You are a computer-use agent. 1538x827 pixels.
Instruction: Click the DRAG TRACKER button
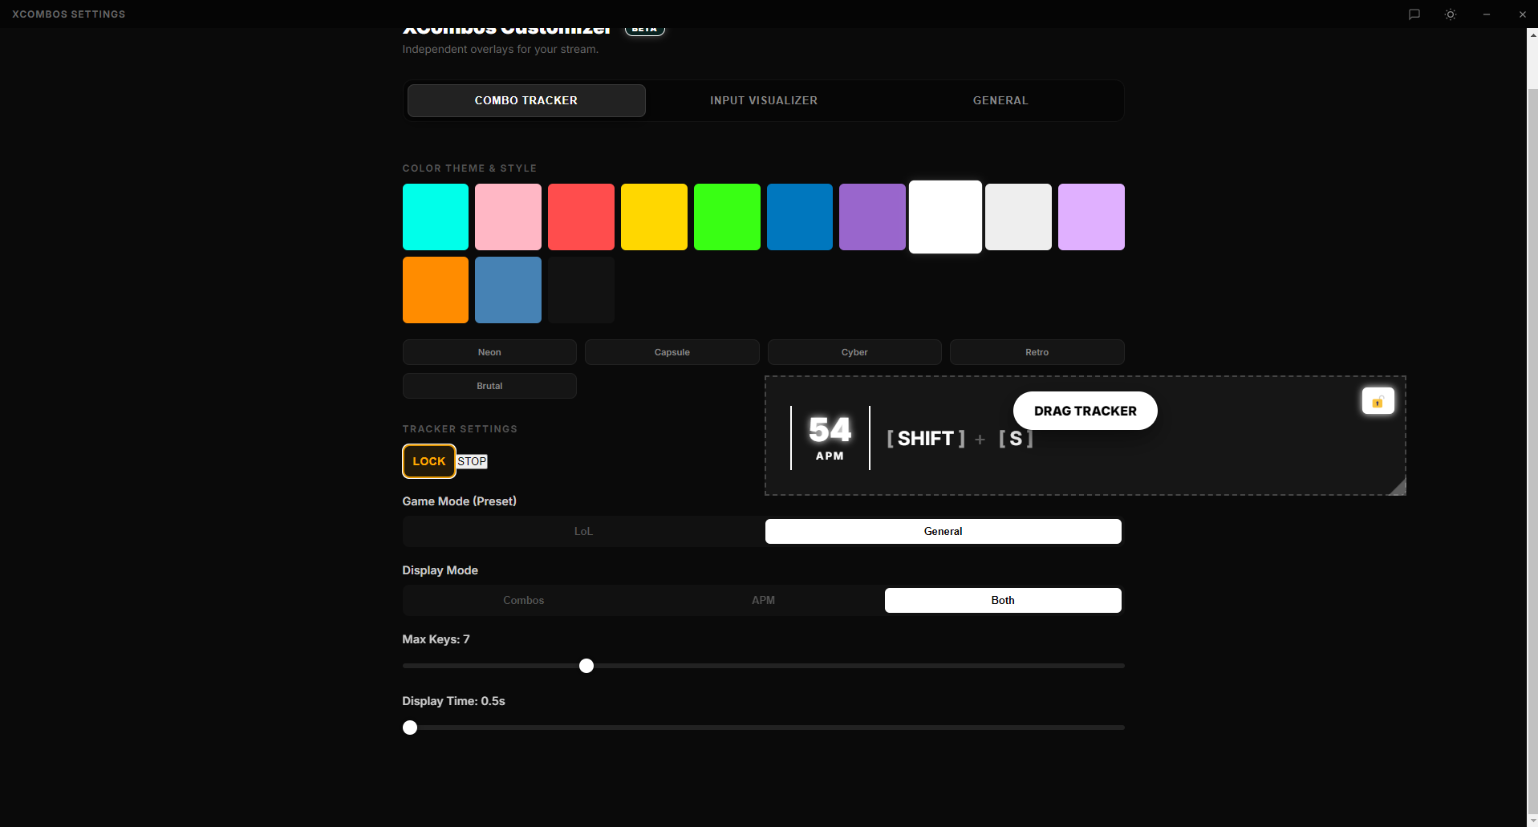[1085, 410]
